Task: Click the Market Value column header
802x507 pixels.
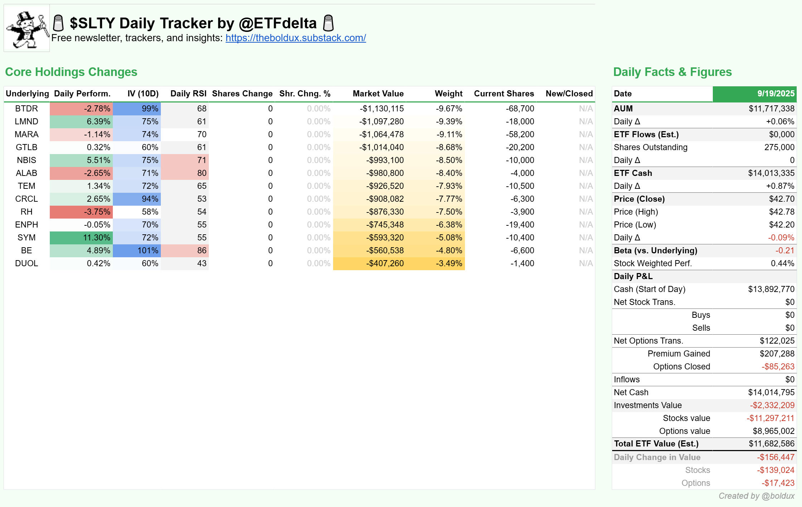Action: point(378,94)
